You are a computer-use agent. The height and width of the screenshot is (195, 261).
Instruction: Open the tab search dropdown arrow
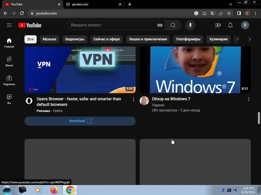230,4
